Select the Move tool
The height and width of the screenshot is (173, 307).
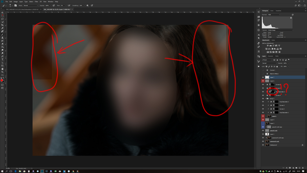pyautogui.click(x=2, y=13)
